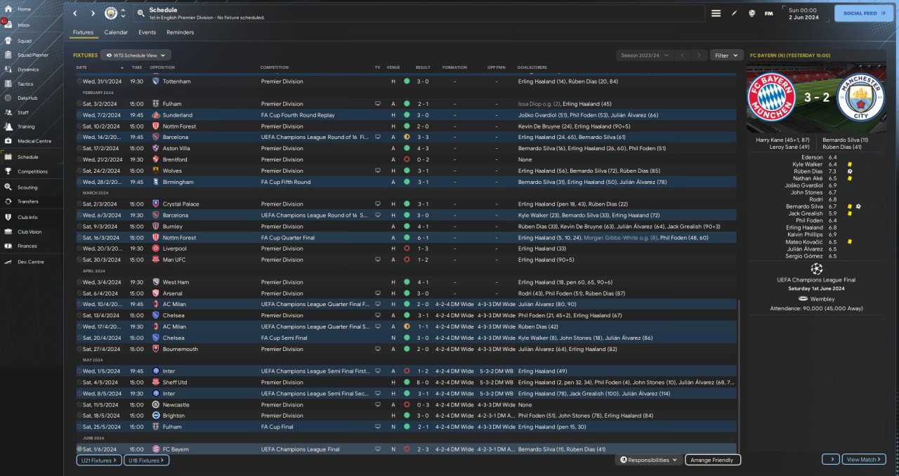
Task: Click the pencil edit icon
Action: point(735,13)
